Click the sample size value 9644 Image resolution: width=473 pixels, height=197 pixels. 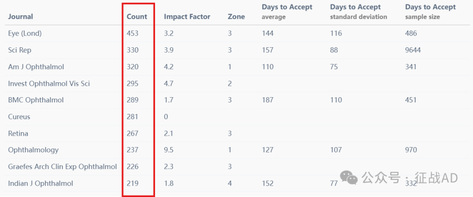pyautogui.click(x=413, y=50)
